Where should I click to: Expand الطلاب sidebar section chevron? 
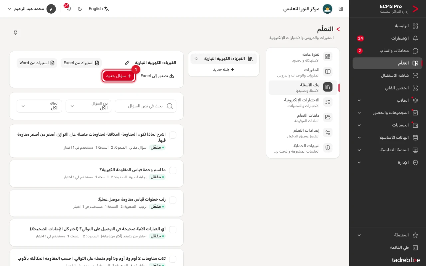pos(359,100)
